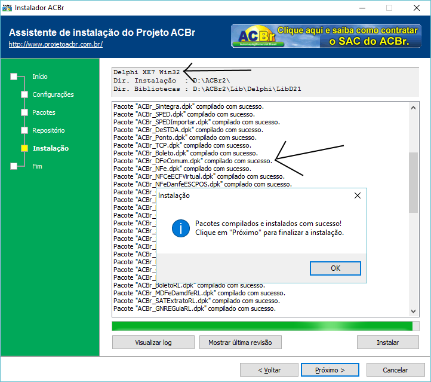Open the projetoacbr.com.br link
The height and width of the screenshot is (382, 431).
click(x=56, y=44)
